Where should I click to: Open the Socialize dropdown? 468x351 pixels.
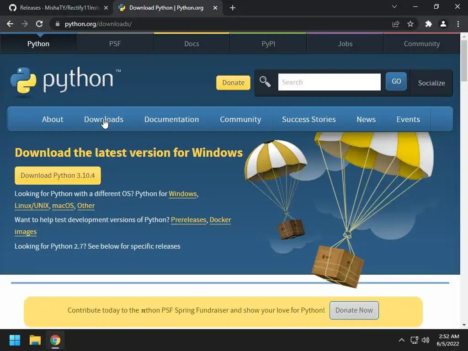click(x=431, y=83)
